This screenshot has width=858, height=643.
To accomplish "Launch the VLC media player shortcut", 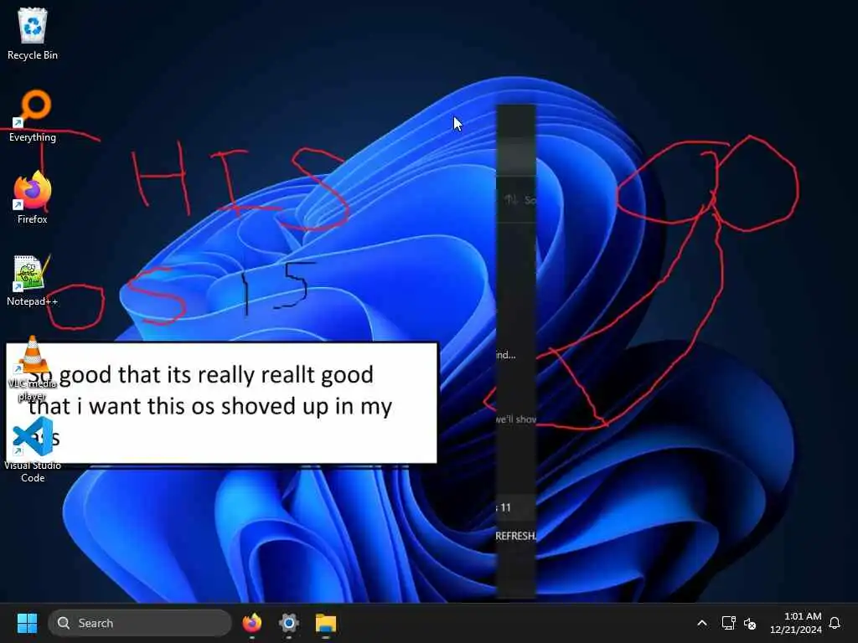I will pyautogui.click(x=33, y=368).
